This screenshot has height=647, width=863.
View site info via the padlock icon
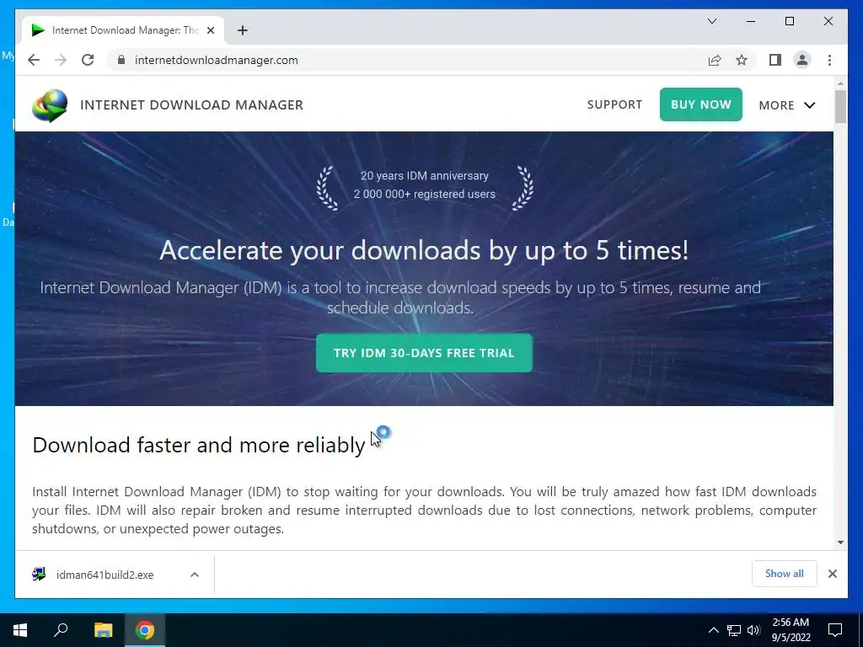(x=121, y=60)
